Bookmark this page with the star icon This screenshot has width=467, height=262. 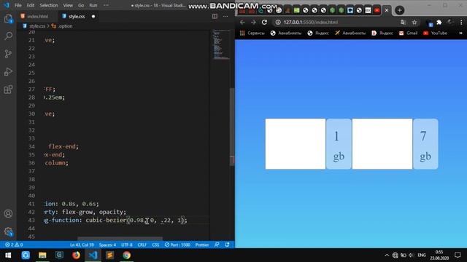[414, 23]
